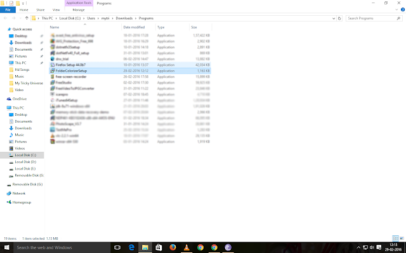This screenshot has width=406, height=253.
Task: Open the Customize Quick Access Toolbar dropdown
Action: click(x=23, y=3)
